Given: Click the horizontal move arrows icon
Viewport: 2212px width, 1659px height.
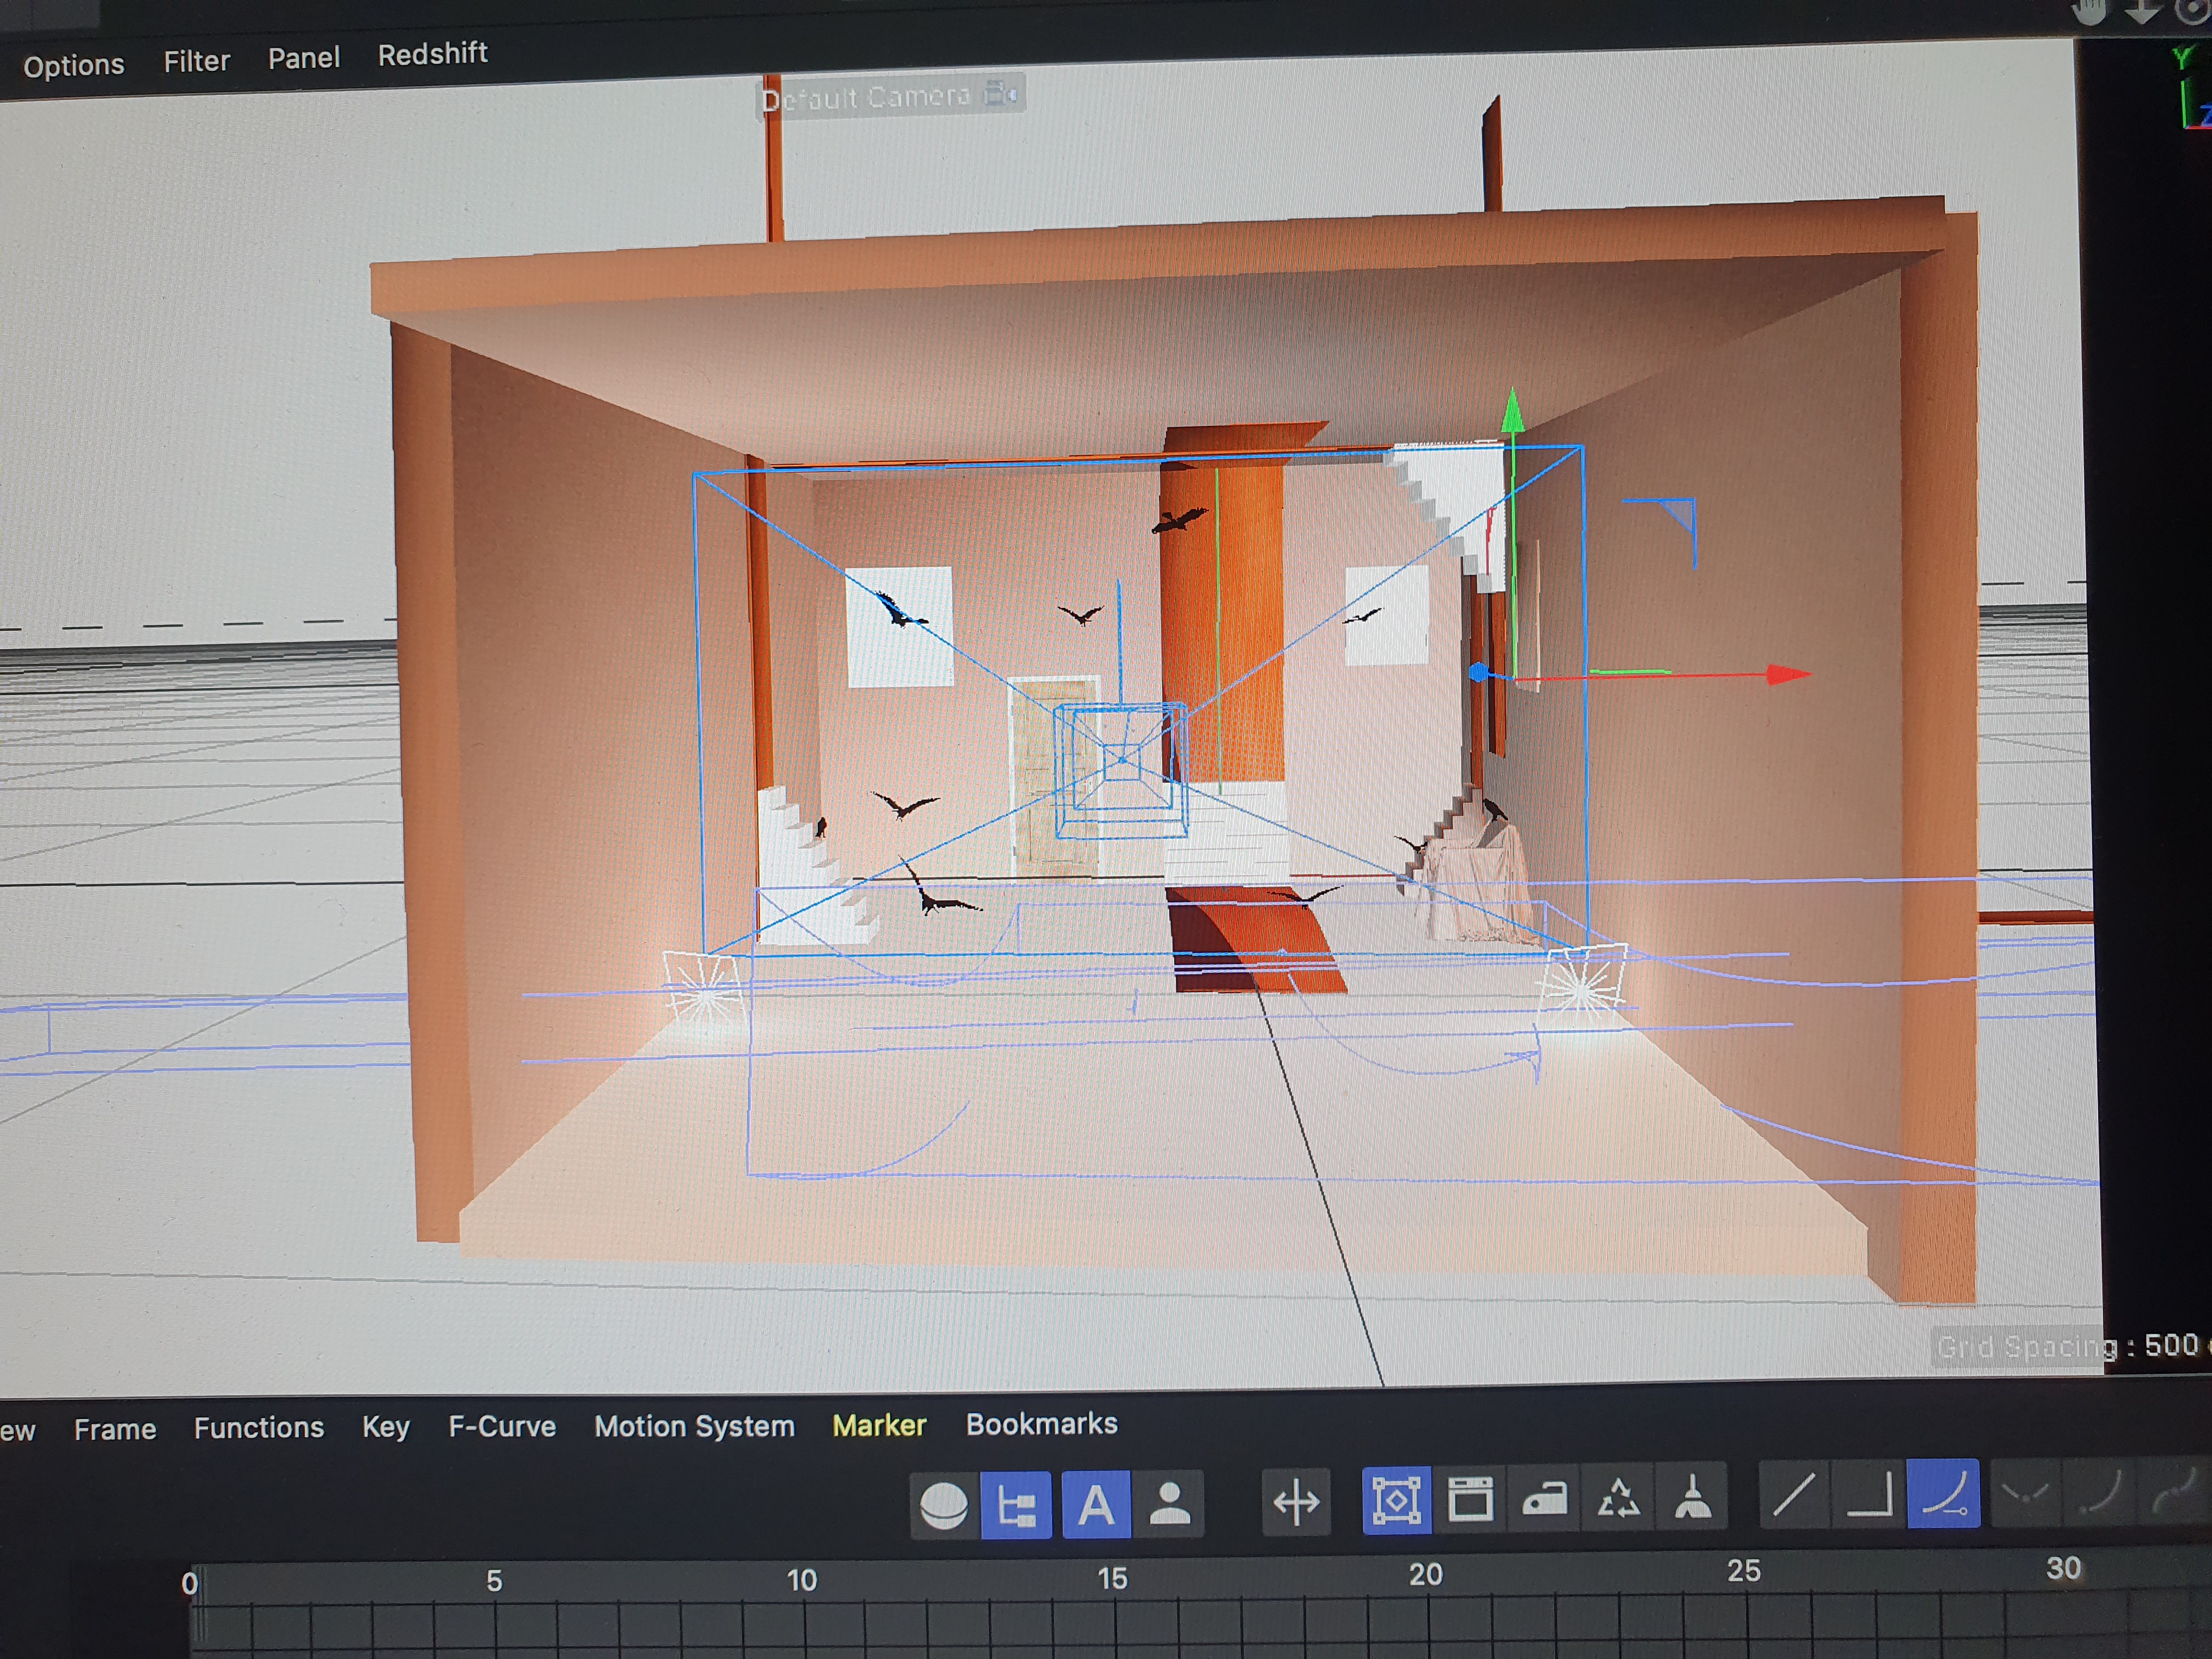Looking at the screenshot, I should tap(1296, 1502).
